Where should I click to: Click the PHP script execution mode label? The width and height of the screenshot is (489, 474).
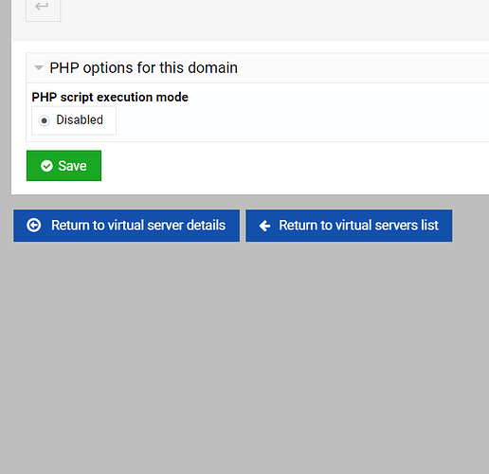(x=110, y=97)
